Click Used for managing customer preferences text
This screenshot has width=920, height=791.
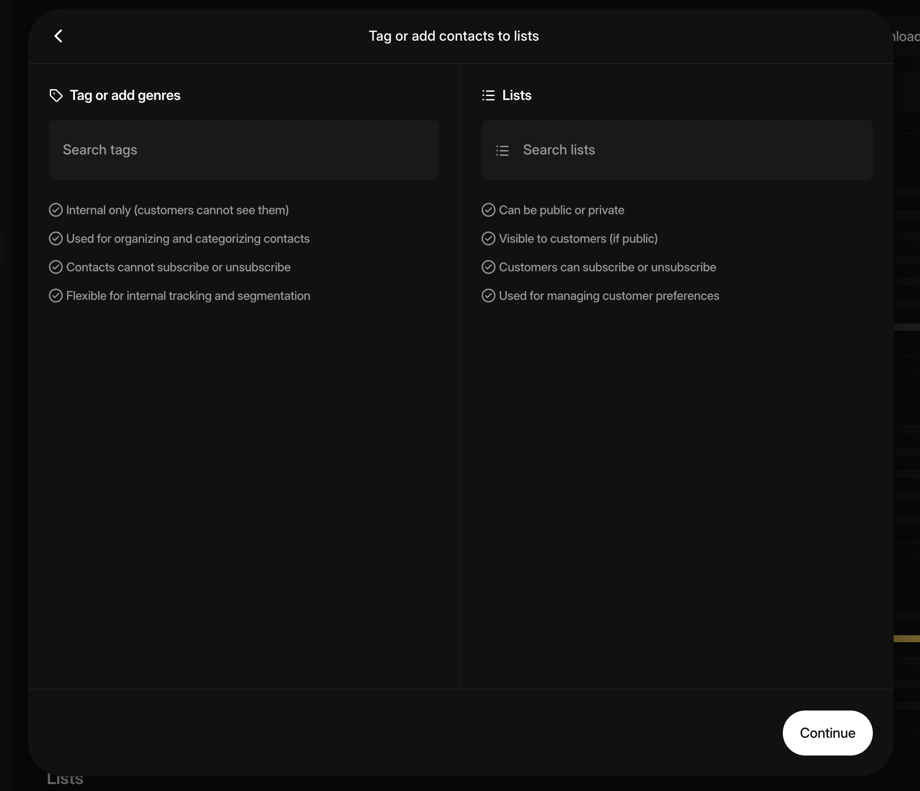(609, 296)
